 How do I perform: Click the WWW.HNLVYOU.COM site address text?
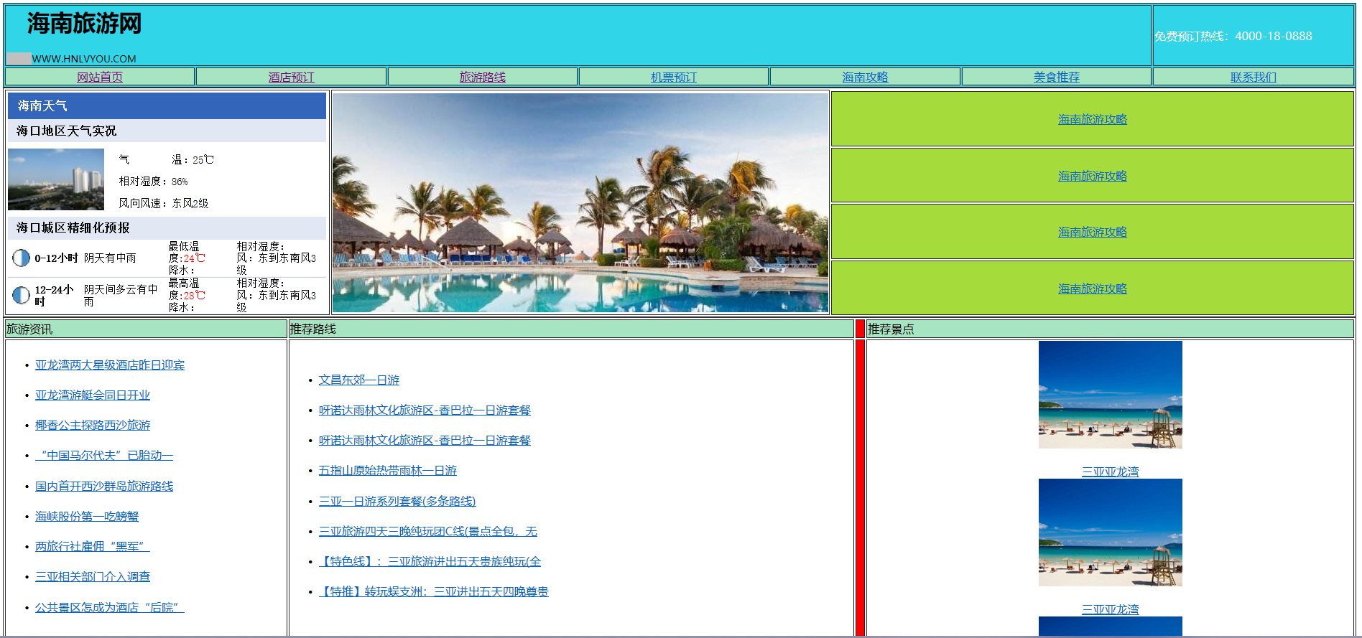click(x=83, y=59)
